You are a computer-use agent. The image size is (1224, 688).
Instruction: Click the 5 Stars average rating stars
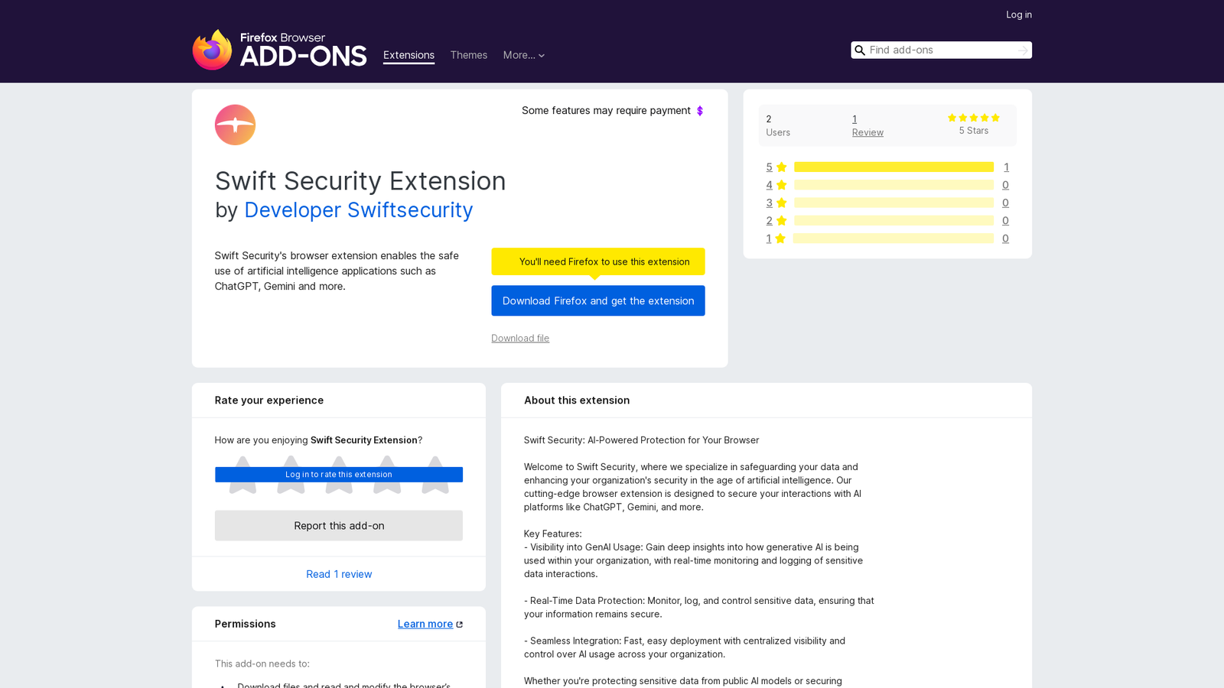pos(974,118)
